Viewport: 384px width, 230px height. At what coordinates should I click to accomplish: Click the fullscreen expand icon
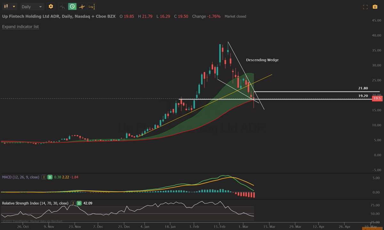(365, 7)
